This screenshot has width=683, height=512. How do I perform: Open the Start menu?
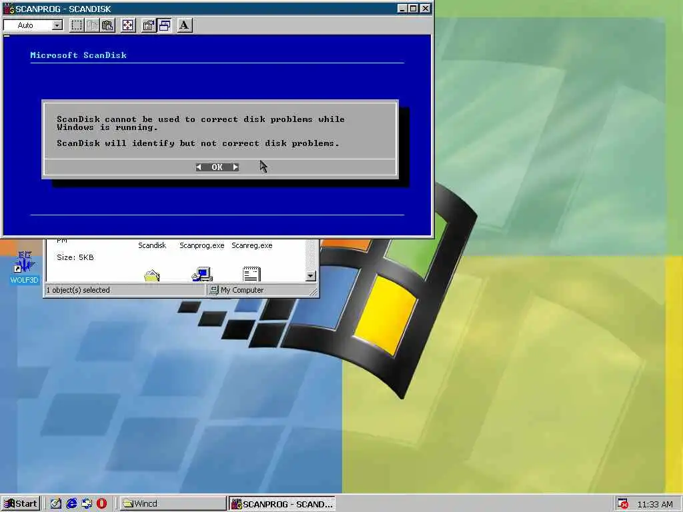[x=21, y=504]
